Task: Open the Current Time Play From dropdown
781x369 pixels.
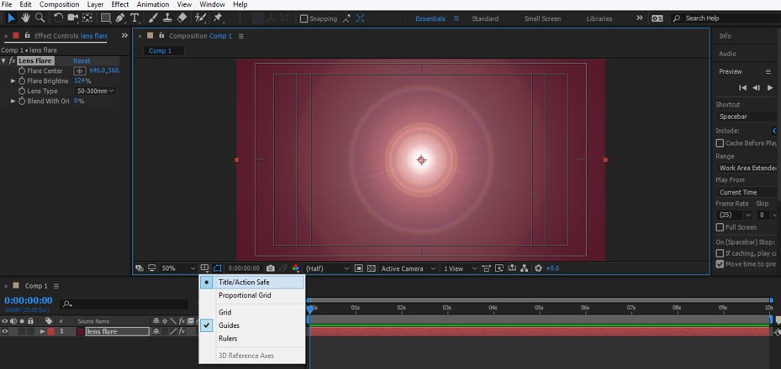Action: pyautogui.click(x=747, y=192)
